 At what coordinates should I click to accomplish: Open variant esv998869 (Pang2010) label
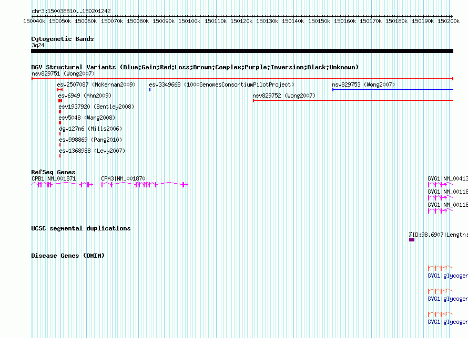pyautogui.click(x=90, y=140)
